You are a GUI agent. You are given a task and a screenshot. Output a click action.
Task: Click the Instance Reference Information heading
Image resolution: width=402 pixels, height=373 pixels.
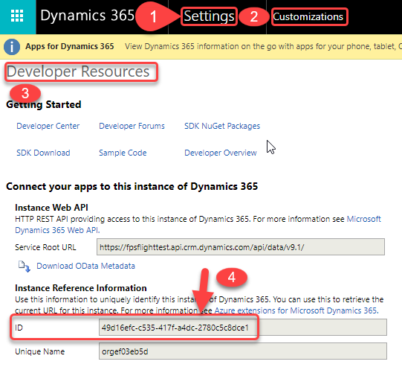[81, 288]
